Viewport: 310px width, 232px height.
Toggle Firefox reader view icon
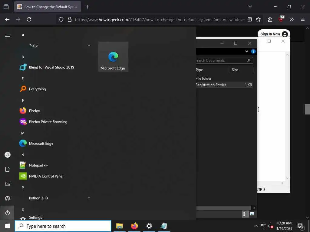click(x=250, y=19)
